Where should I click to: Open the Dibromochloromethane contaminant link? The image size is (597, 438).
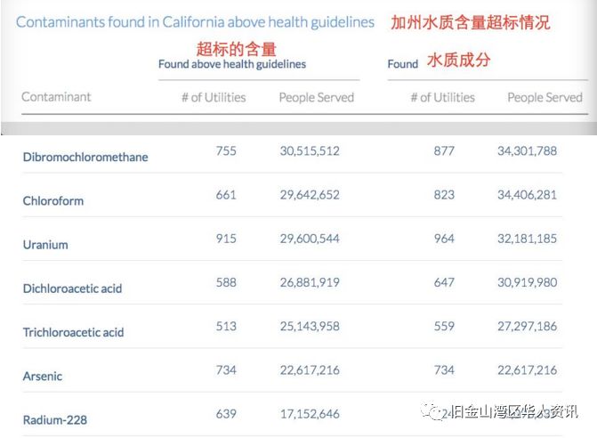coord(85,157)
